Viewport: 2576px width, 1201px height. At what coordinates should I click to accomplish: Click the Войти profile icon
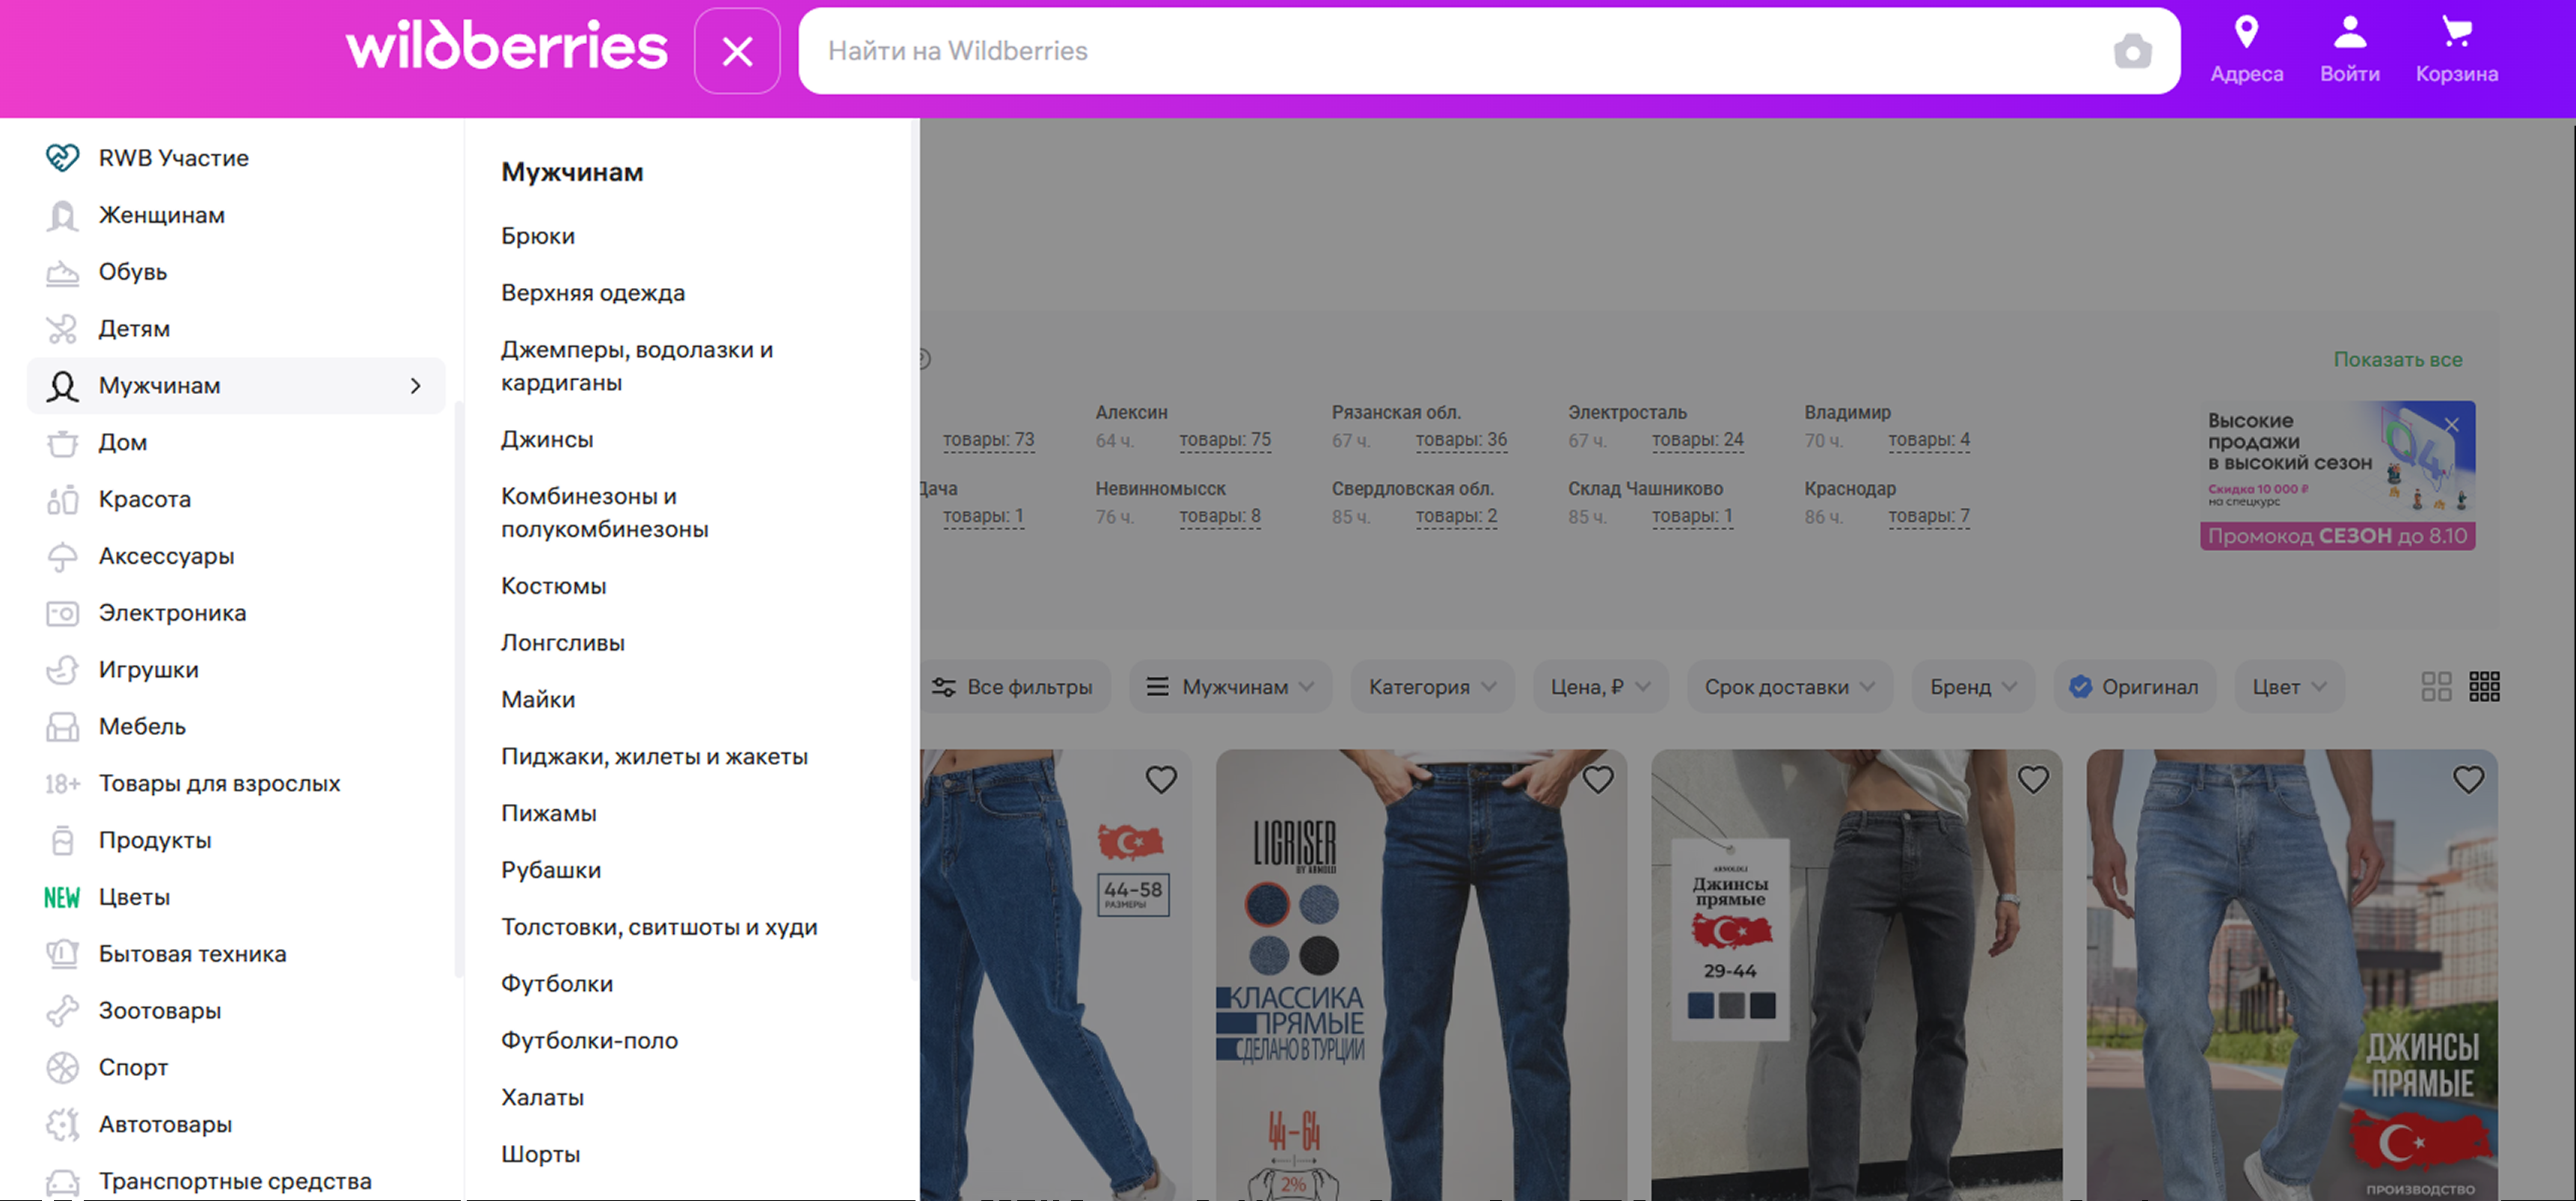click(2349, 33)
